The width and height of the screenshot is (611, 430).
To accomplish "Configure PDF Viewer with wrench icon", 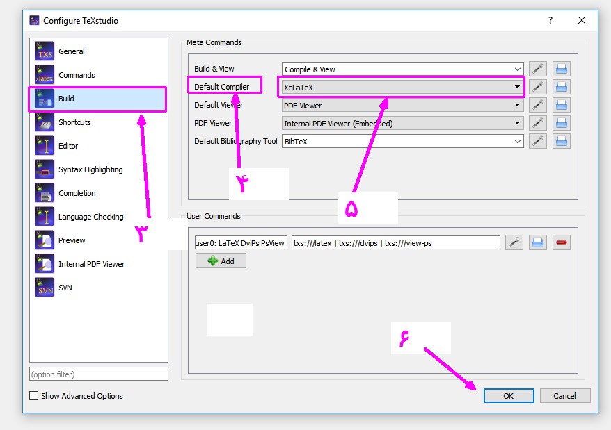I will [x=538, y=123].
